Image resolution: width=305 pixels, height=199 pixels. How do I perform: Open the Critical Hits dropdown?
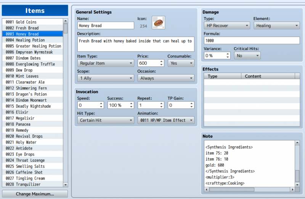pos(247,56)
